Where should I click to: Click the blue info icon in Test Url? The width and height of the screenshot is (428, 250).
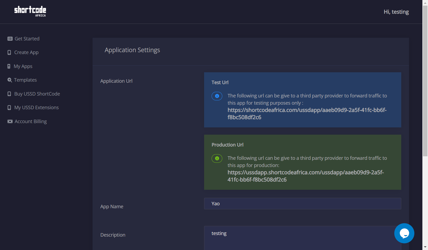click(217, 96)
